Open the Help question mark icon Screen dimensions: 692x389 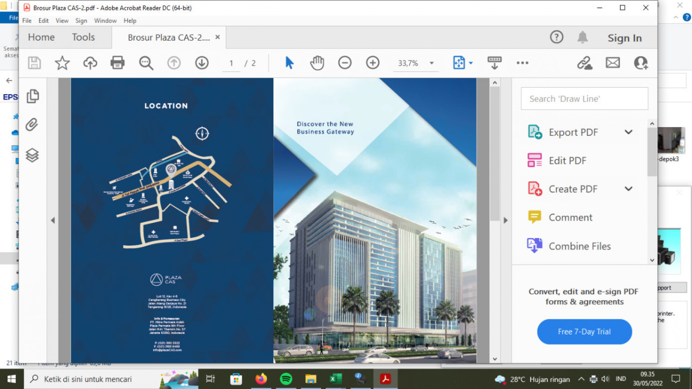coord(556,37)
